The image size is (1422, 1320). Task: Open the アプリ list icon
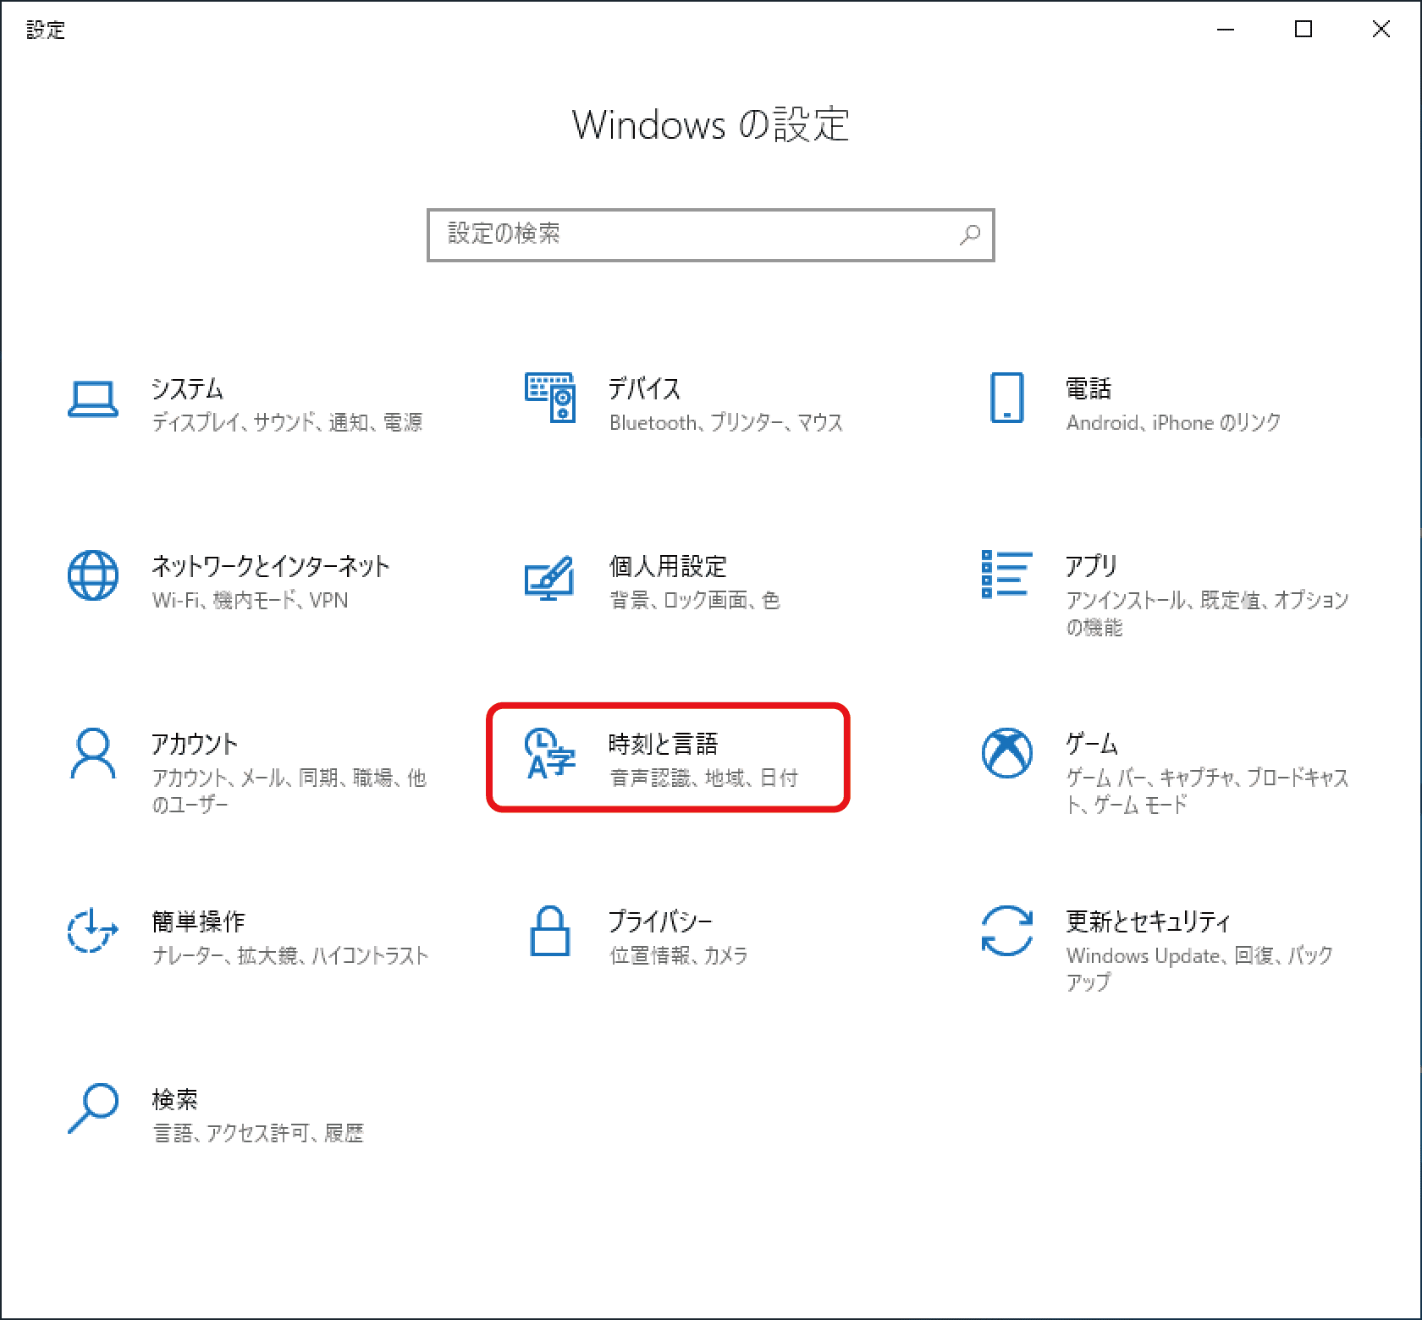pos(1006,574)
